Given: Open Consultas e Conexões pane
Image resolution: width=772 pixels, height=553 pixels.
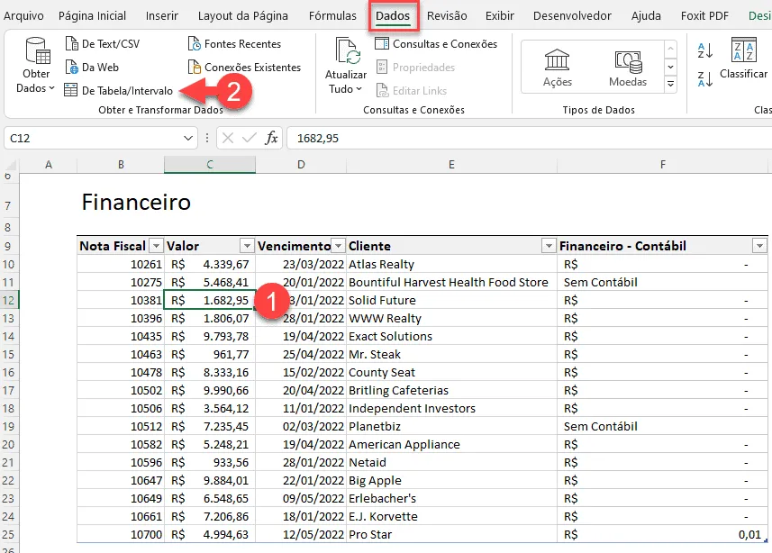Looking at the screenshot, I should coord(436,44).
